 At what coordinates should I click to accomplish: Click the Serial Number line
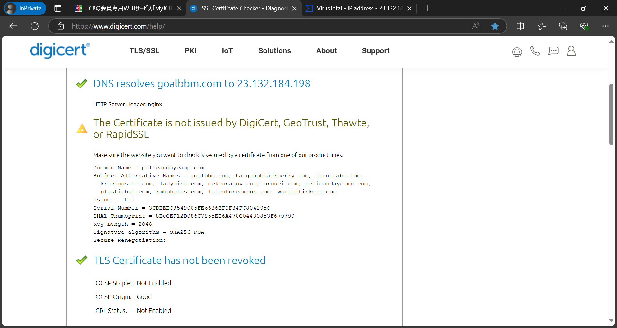coord(182,208)
